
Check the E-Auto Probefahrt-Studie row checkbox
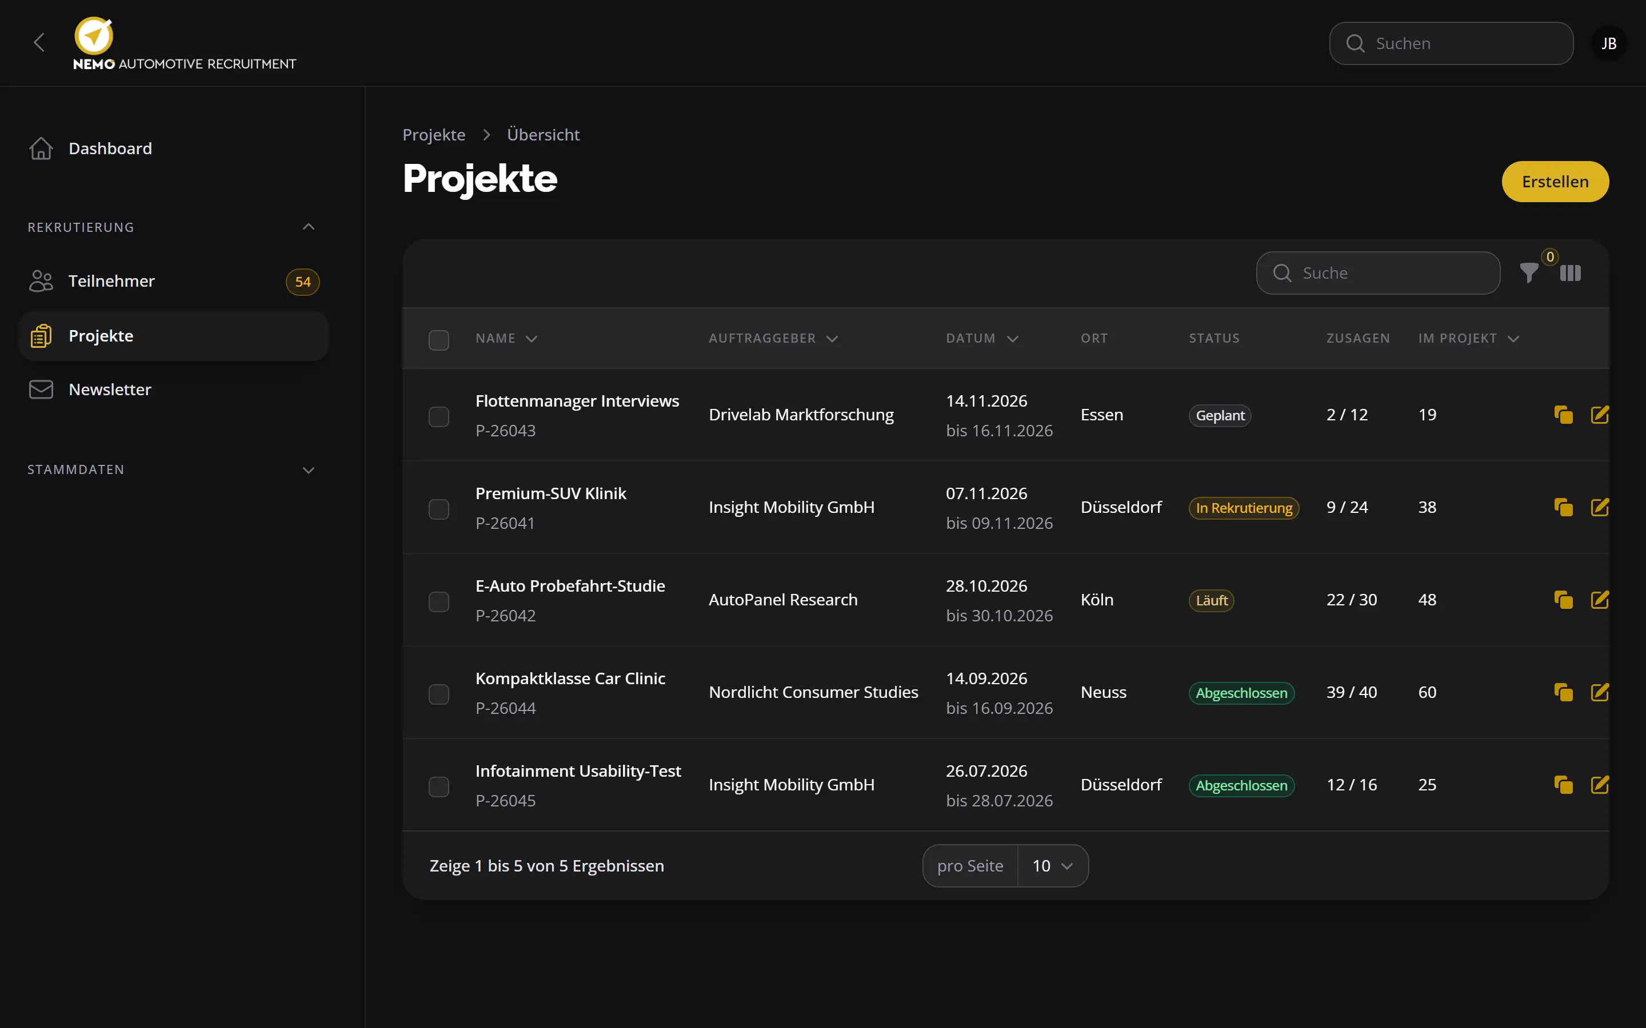(439, 601)
